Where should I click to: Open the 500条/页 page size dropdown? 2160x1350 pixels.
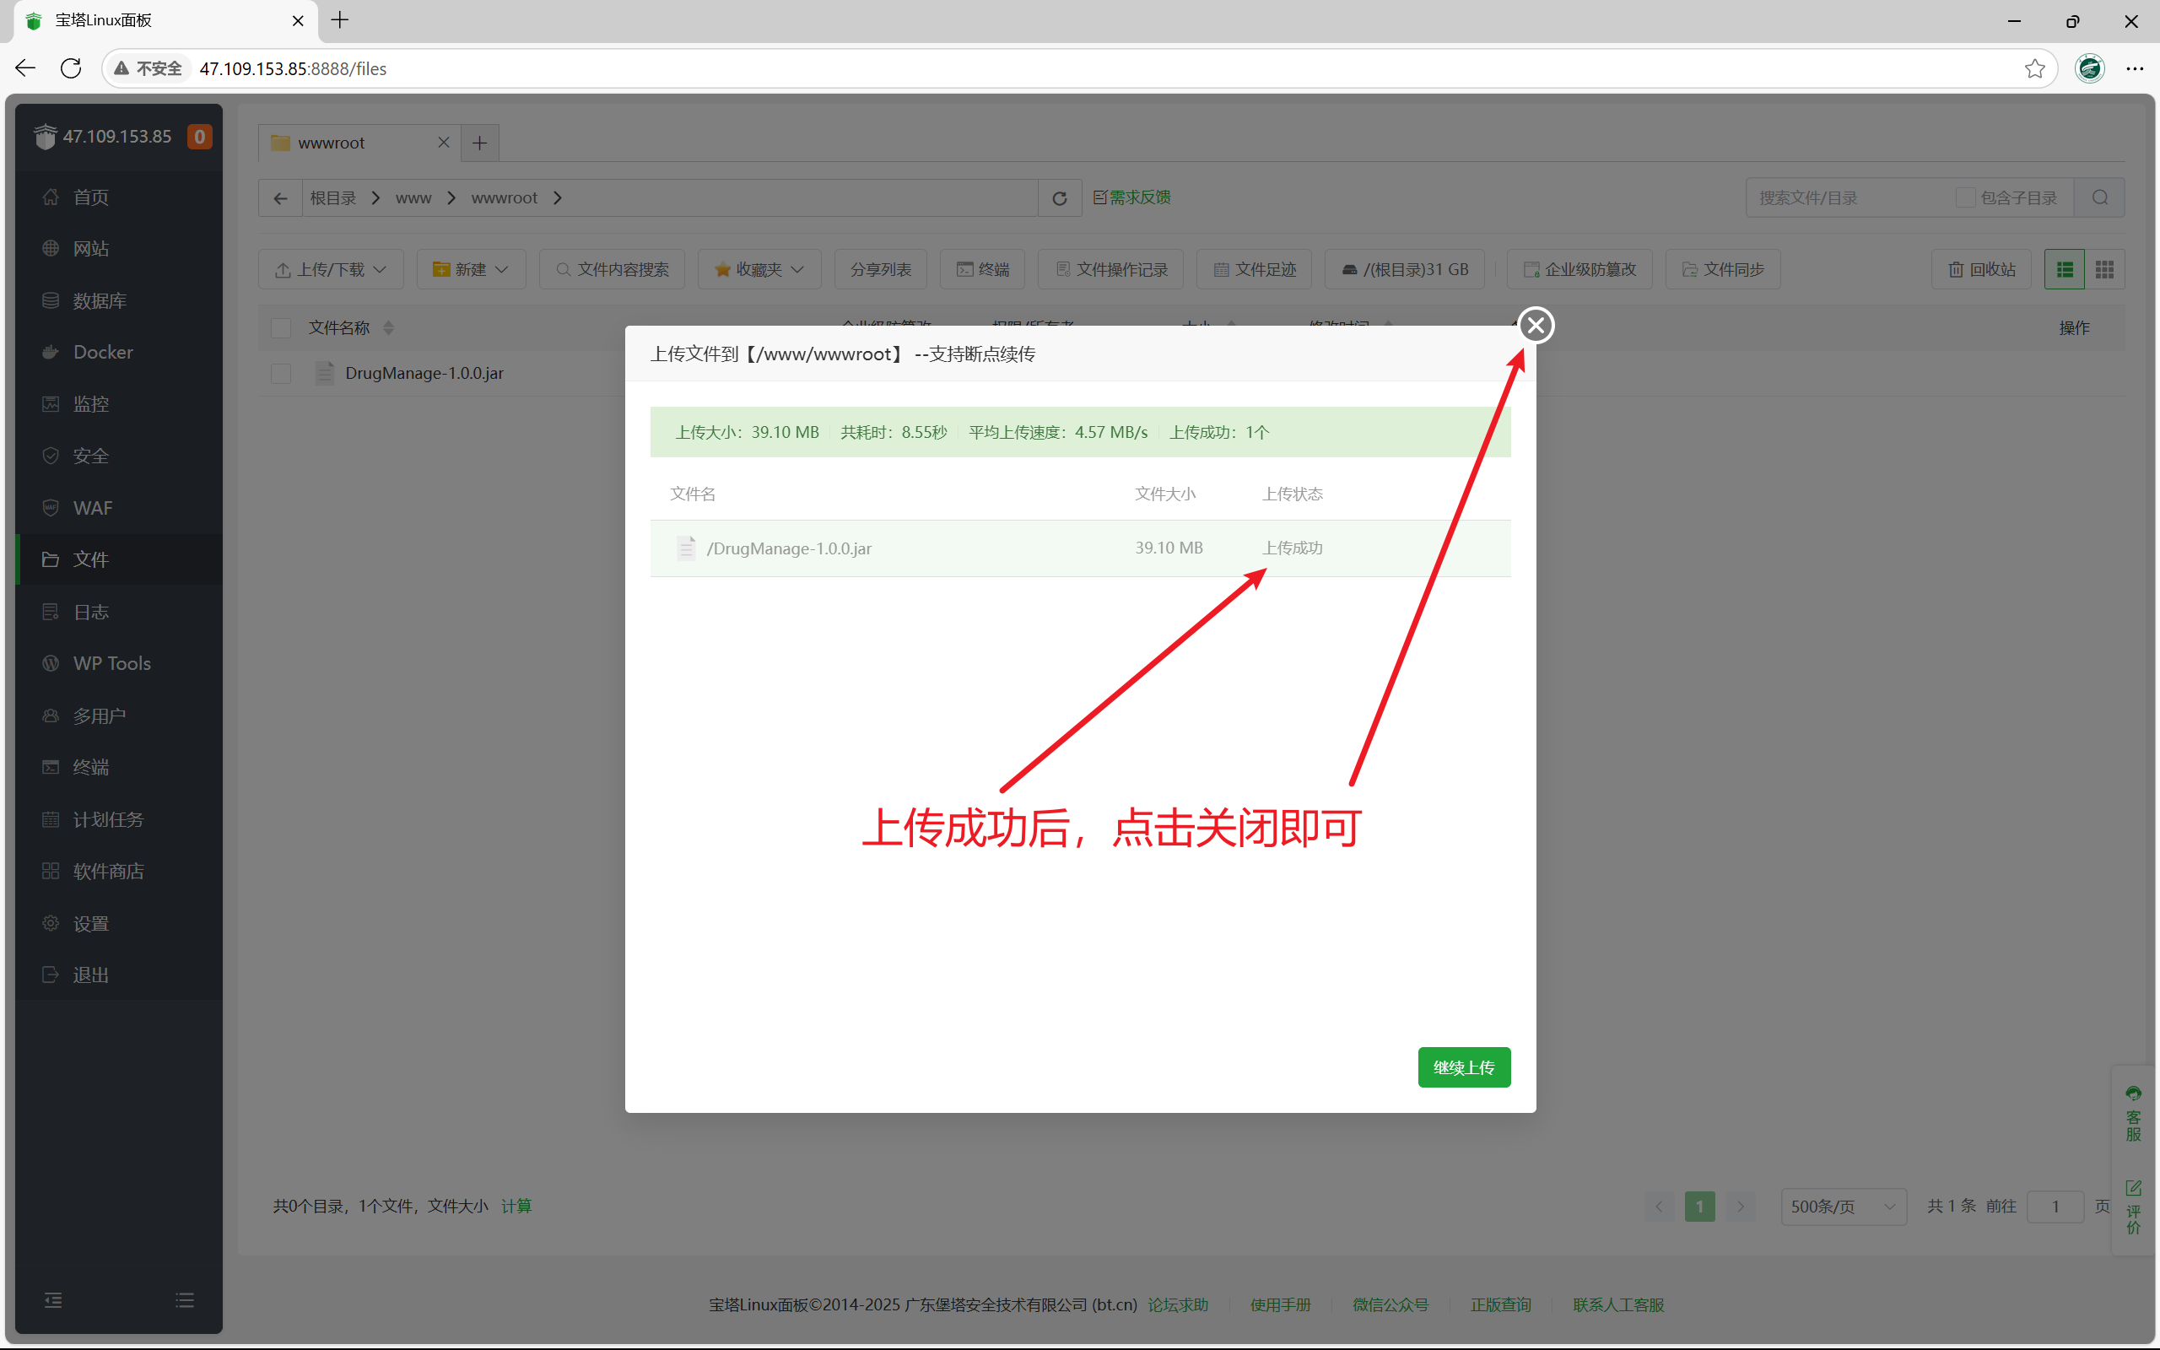click(1842, 1206)
